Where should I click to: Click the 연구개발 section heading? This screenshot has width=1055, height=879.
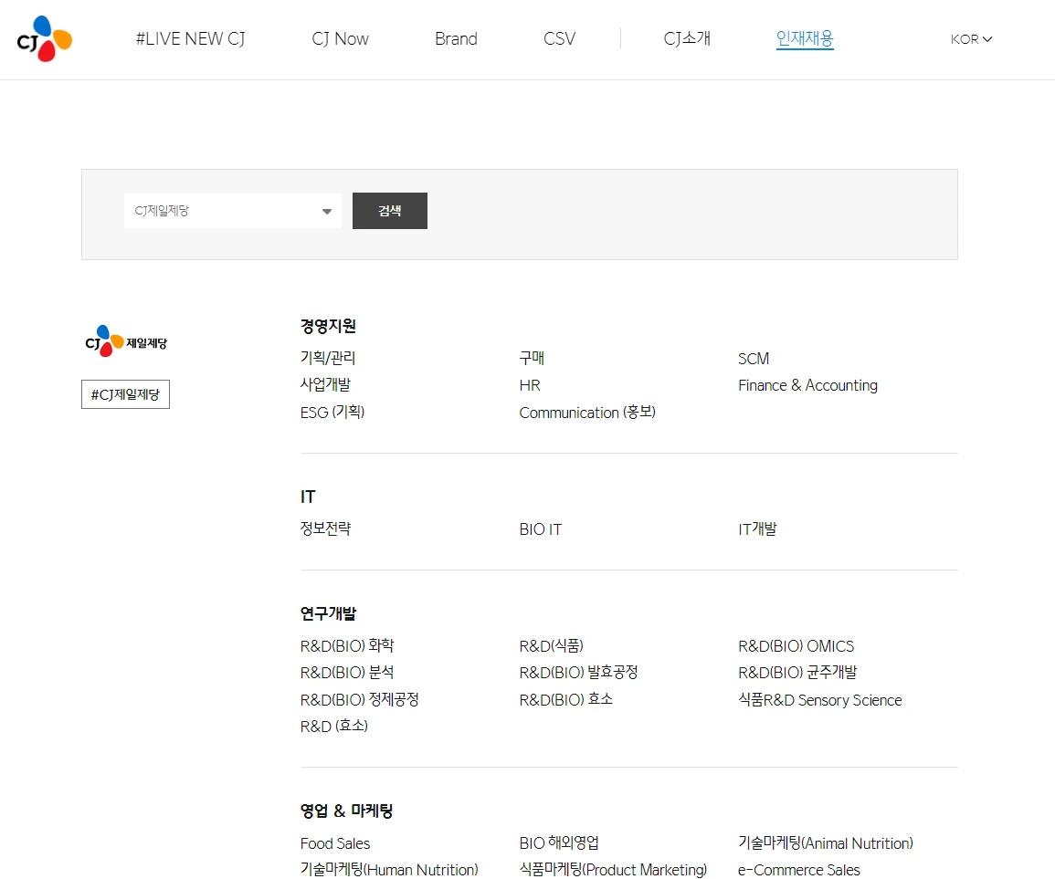pos(328,613)
